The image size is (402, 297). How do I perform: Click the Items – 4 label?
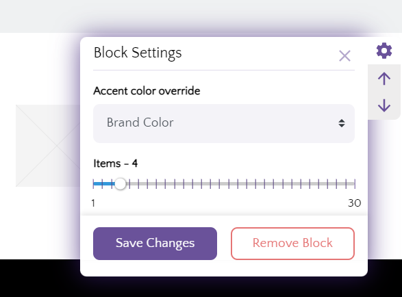[x=116, y=164]
